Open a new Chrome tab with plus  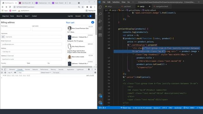tap(70, 3)
